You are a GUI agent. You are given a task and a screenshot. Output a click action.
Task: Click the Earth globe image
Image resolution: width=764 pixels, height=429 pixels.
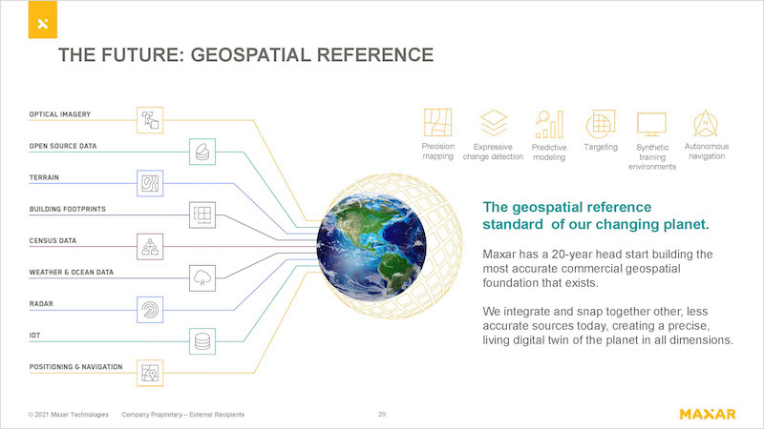click(371, 246)
